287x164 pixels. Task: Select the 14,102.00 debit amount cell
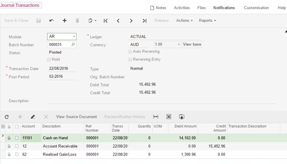pyautogui.click(x=183, y=138)
